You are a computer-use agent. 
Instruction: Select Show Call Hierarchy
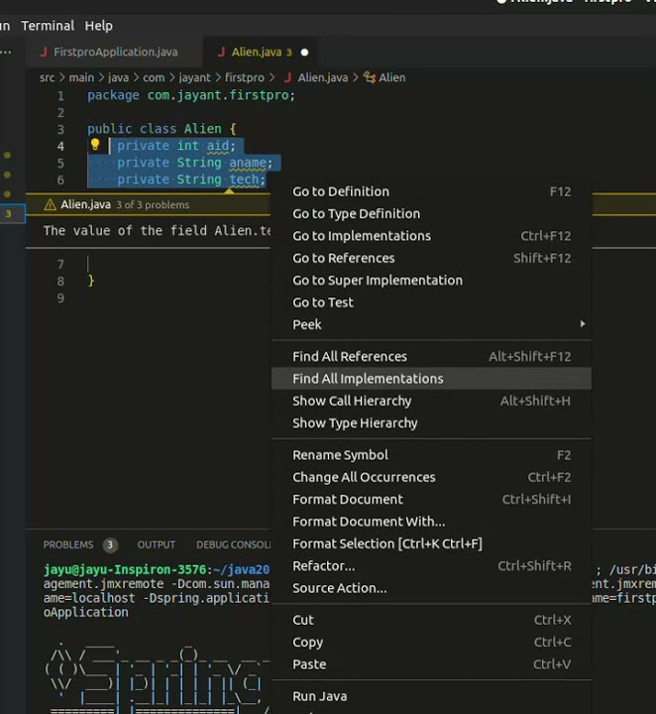tap(431, 402)
